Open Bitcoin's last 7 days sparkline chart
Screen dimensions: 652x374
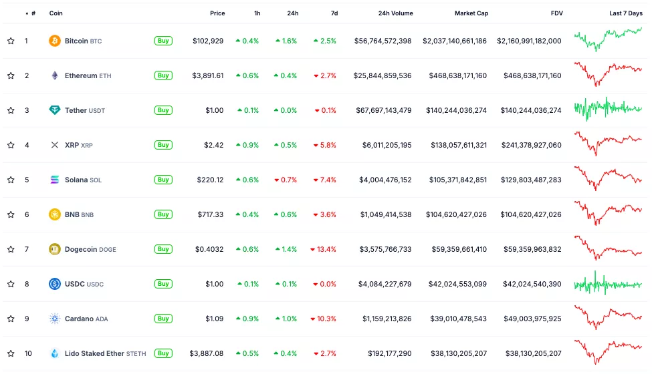(607, 39)
